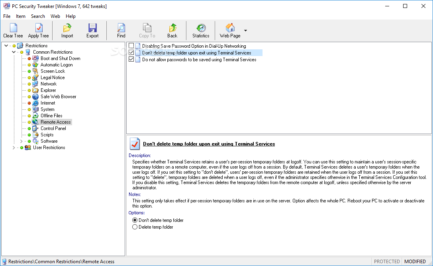The image size is (433, 266).
Task: Click the Apply Tree toolbar icon
Action: (39, 28)
